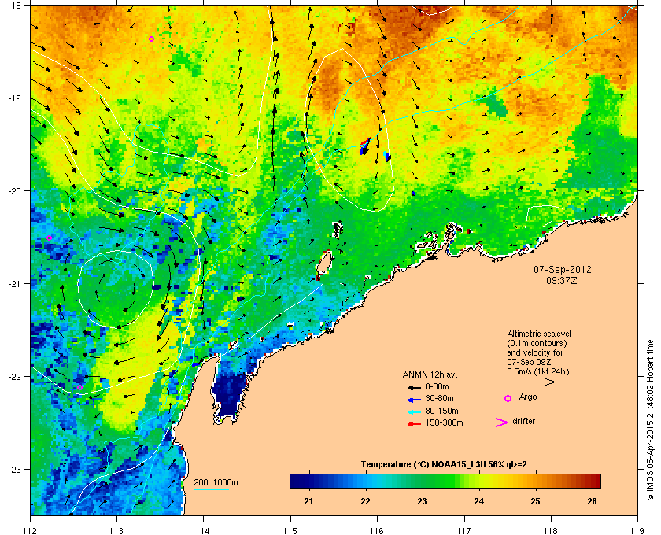Click the yellow section of colorbar above 24

tap(489, 481)
